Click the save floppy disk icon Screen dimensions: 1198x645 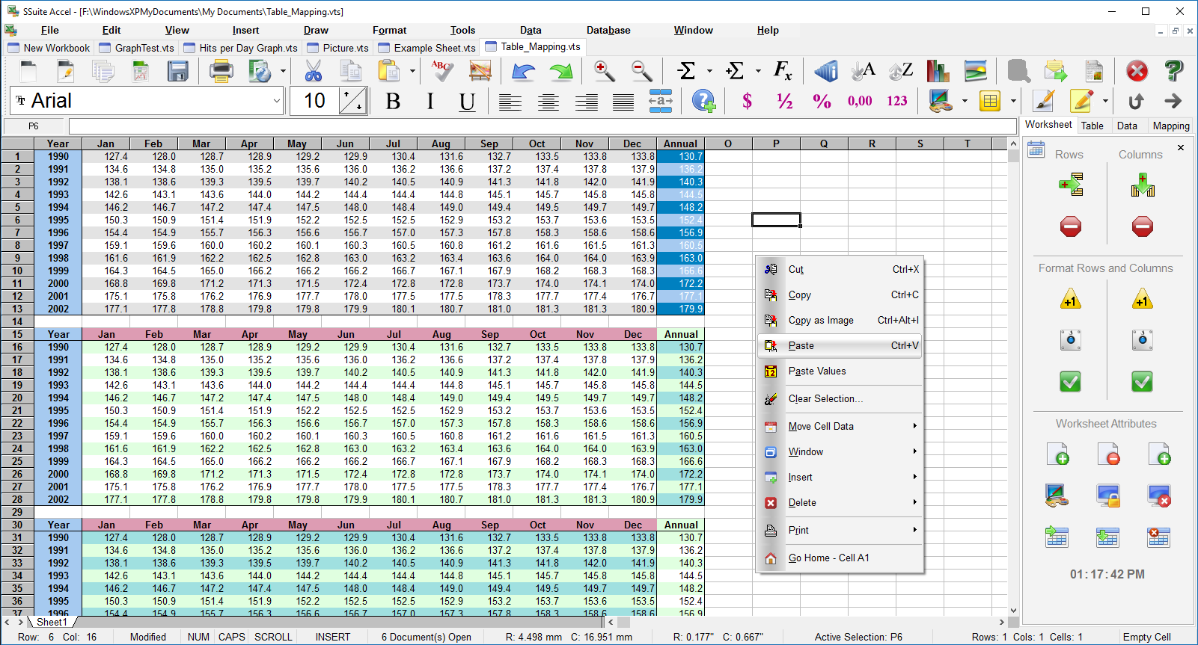click(x=178, y=71)
